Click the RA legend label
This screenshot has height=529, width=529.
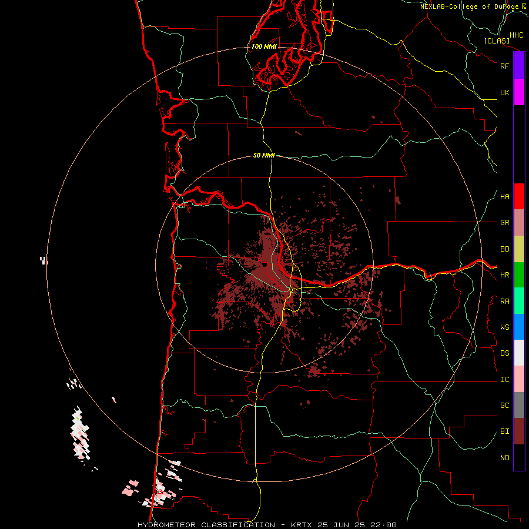coord(504,302)
